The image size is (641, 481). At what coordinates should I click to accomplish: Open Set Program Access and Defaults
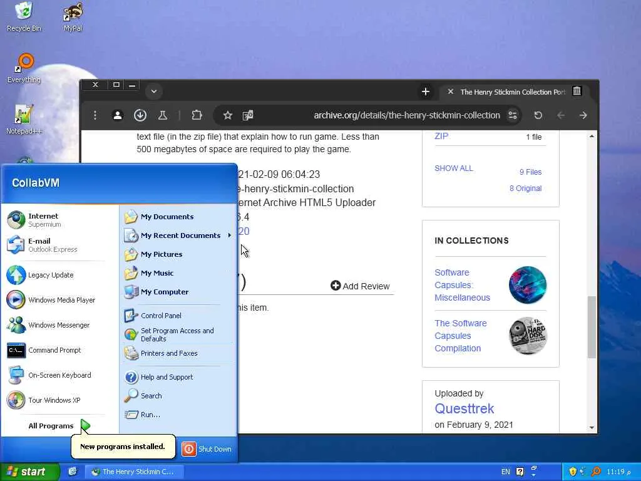click(178, 334)
